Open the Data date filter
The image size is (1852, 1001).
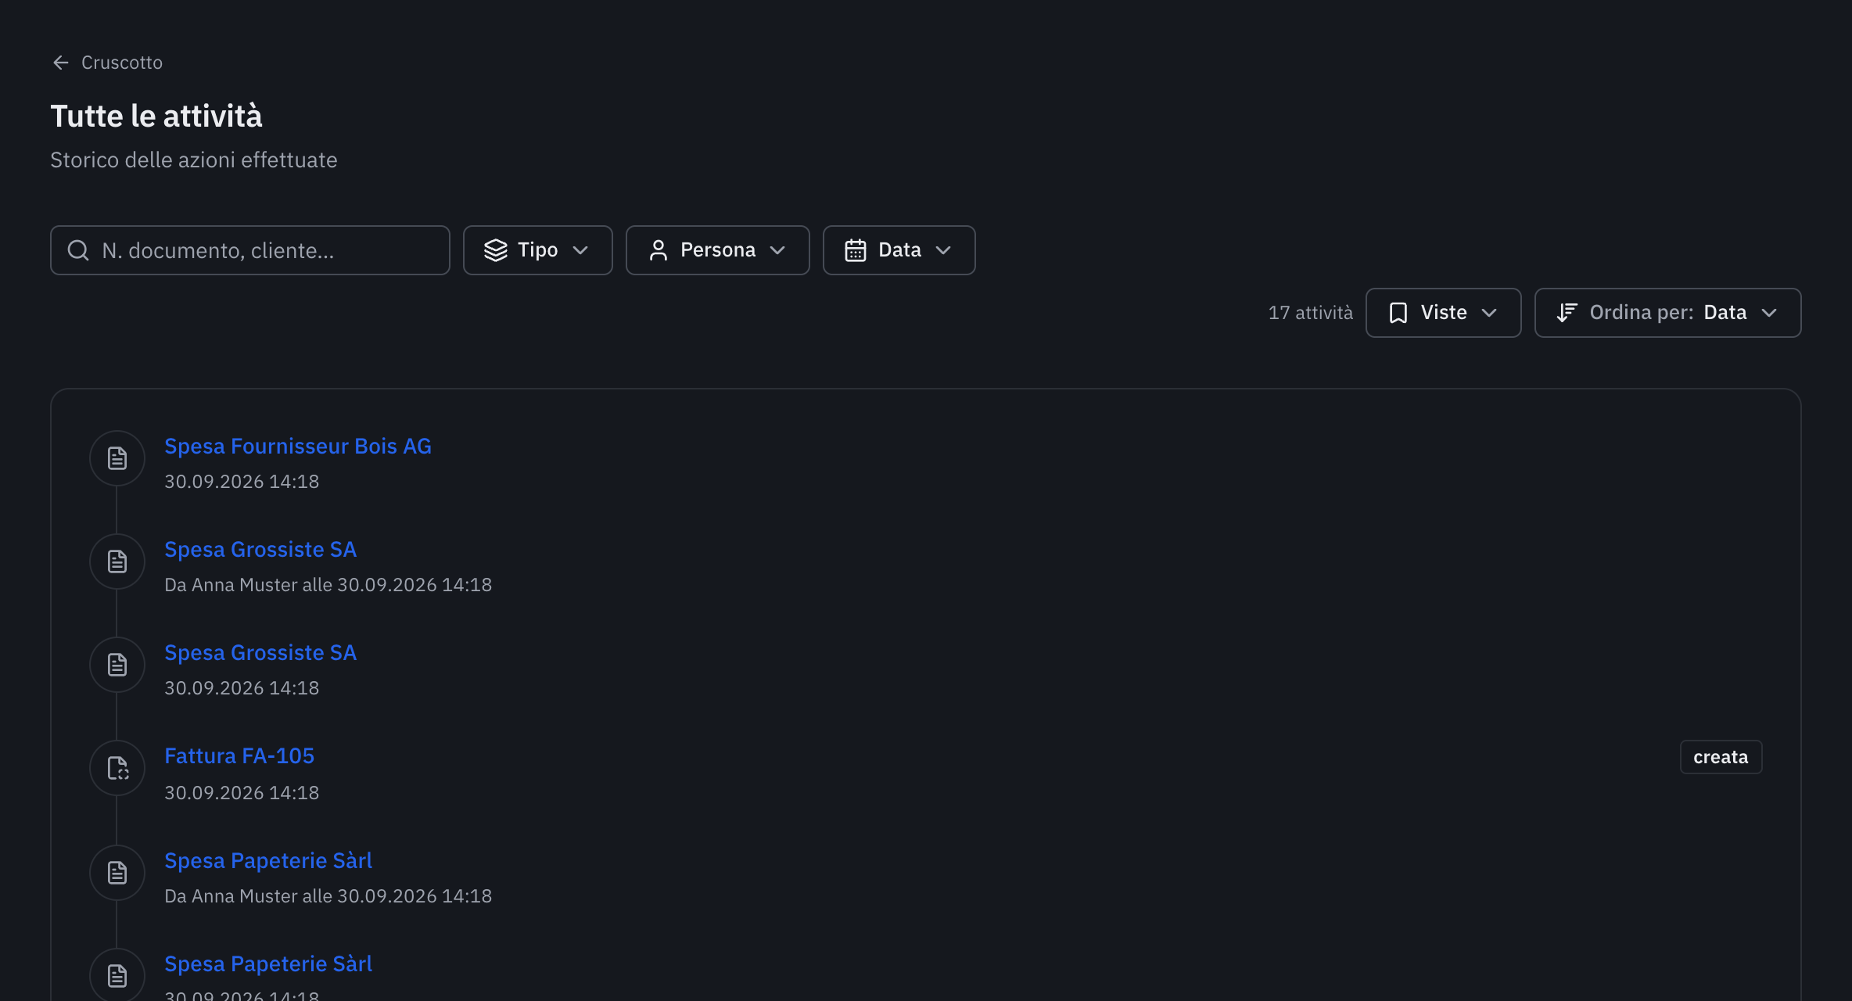point(899,250)
